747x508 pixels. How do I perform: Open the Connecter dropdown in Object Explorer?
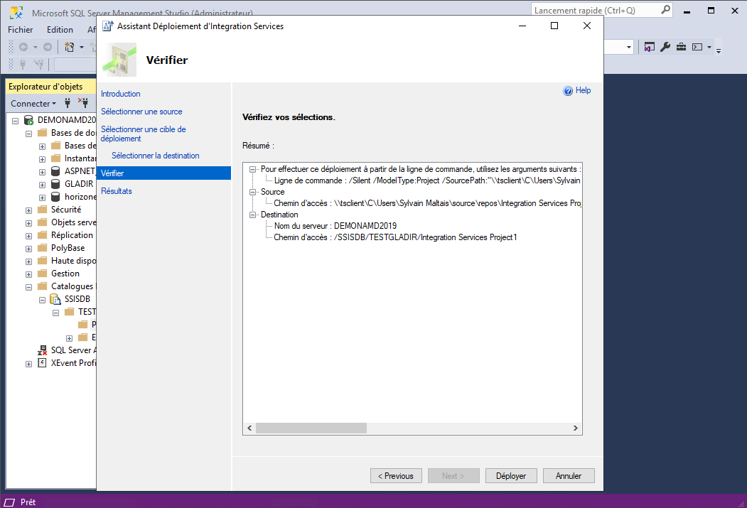tap(33, 103)
